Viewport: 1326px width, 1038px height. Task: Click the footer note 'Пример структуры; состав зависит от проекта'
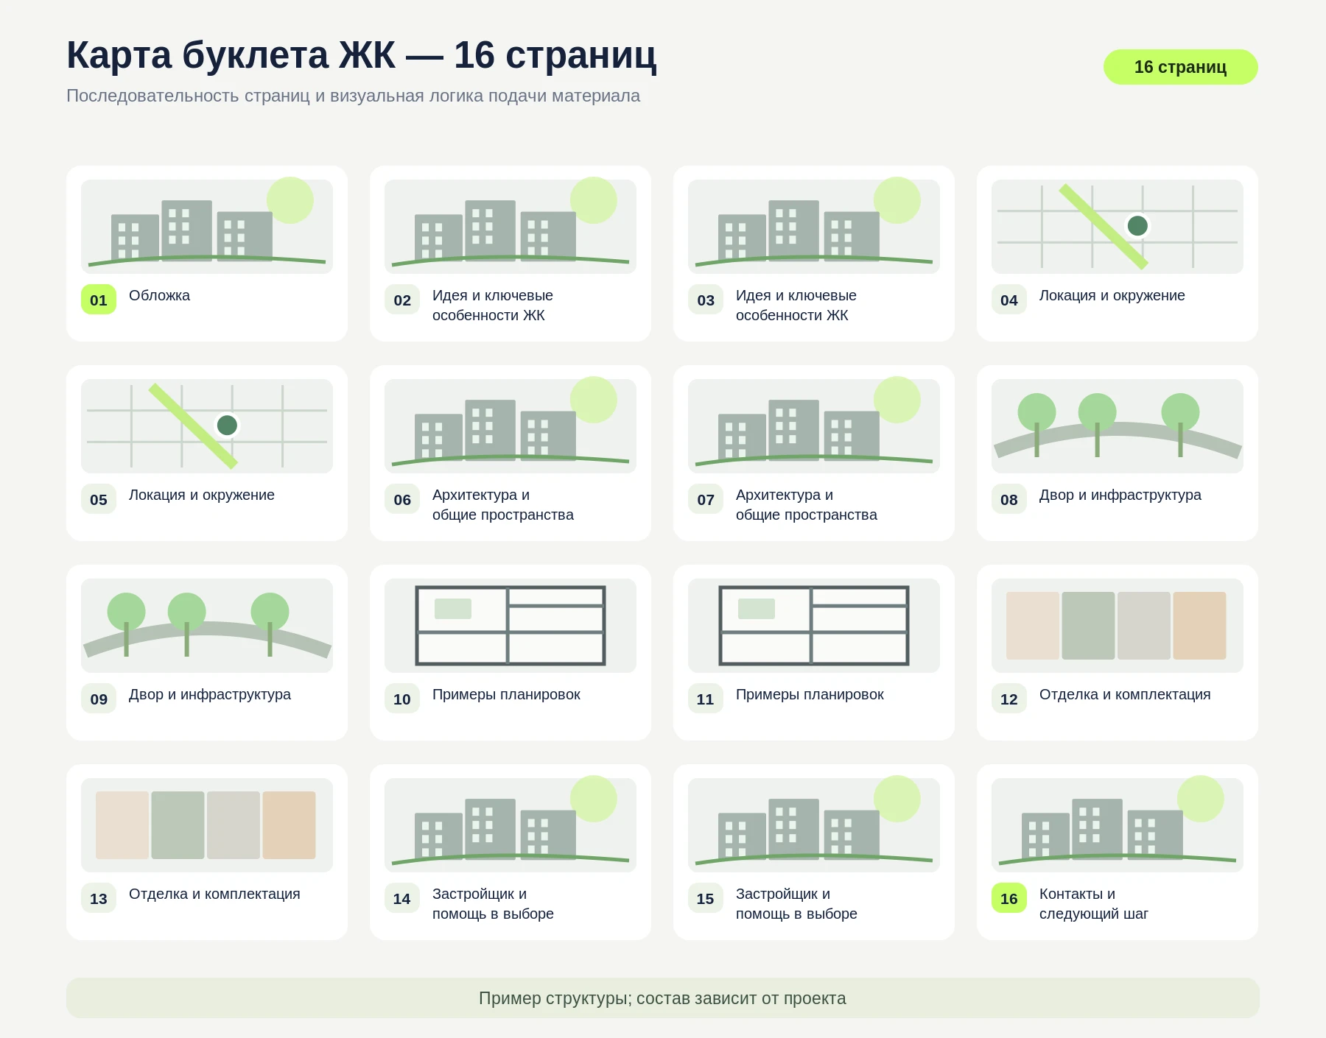662,998
